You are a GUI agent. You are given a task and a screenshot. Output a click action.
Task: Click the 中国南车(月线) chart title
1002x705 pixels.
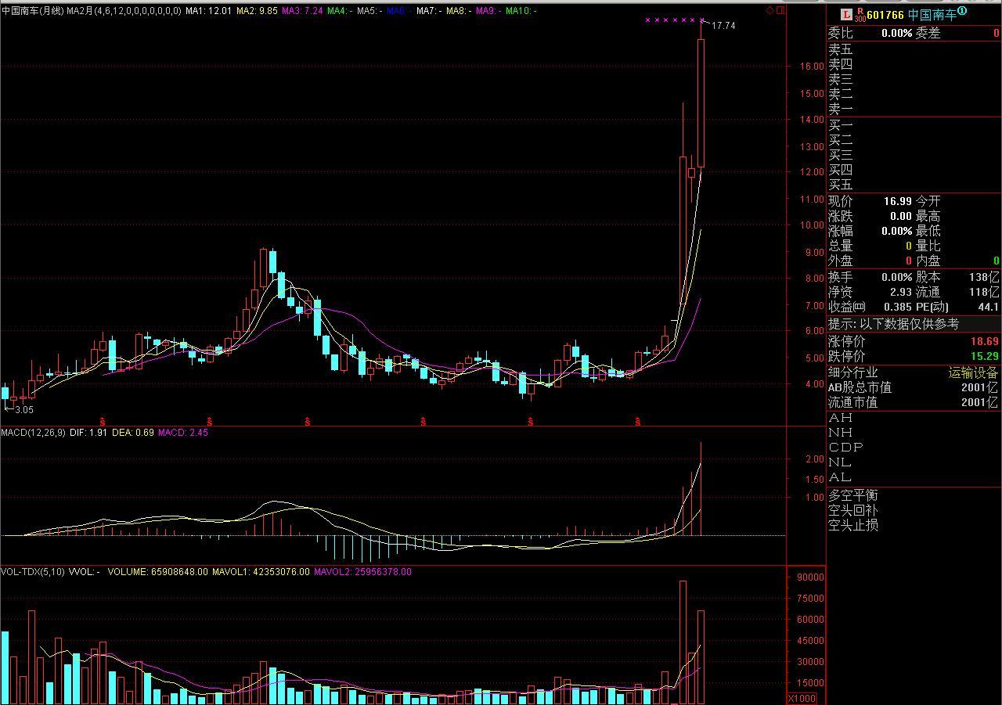coord(32,11)
